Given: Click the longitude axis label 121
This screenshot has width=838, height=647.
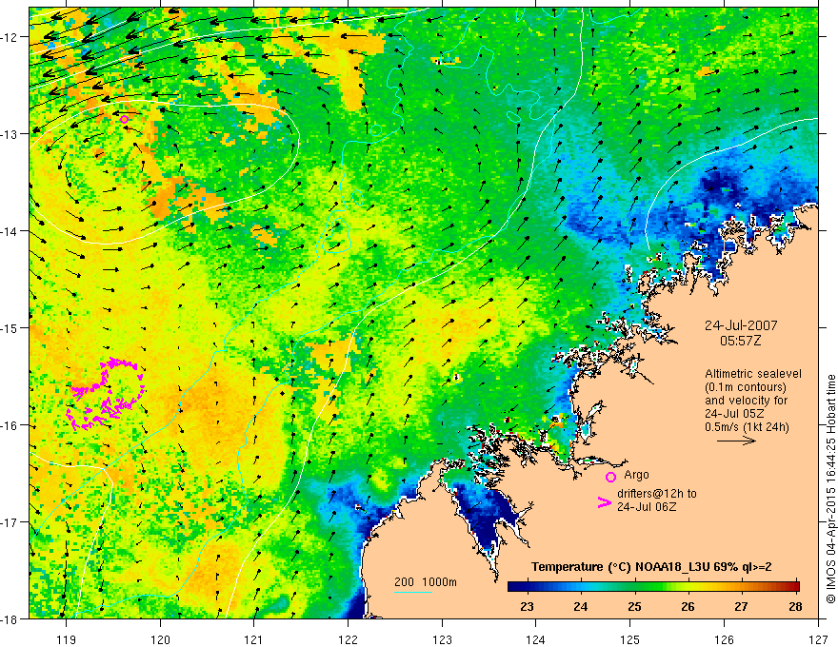Looking at the screenshot, I should [x=254, y=639].
